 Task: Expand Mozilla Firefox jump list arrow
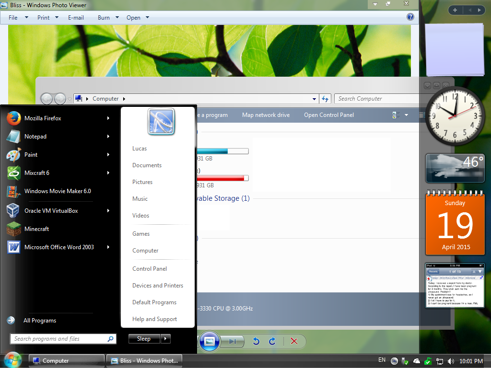pos(108,118)
